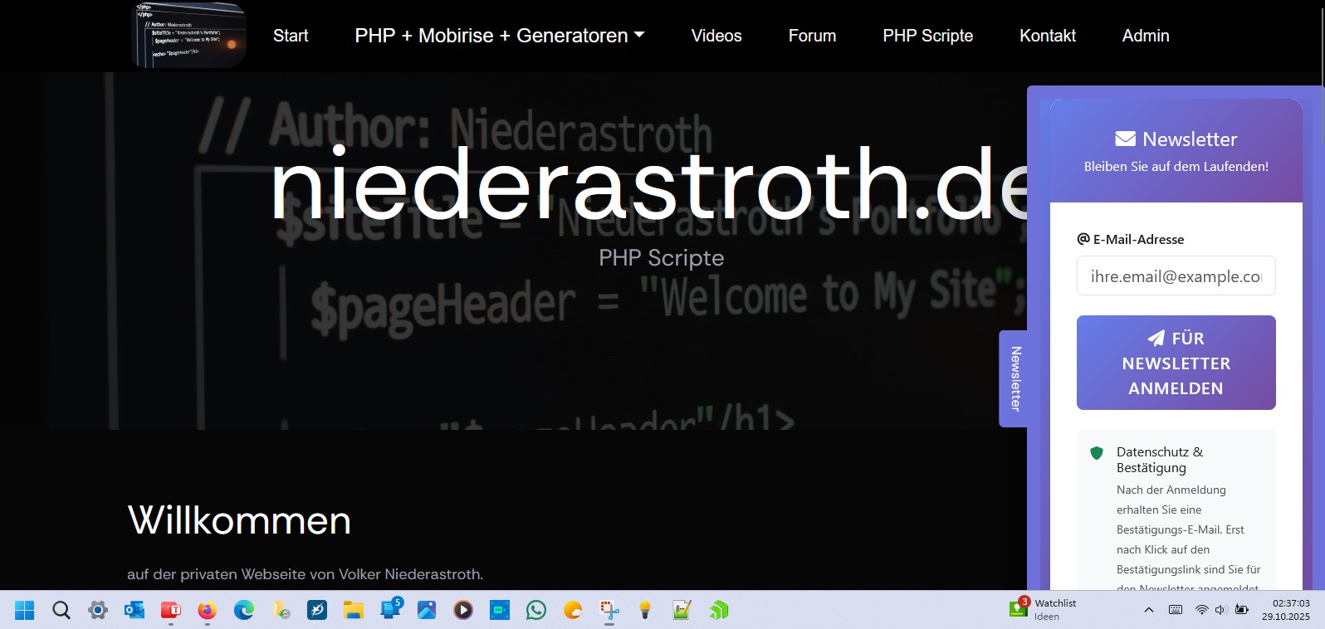Click the site logo in the navbar
The width and height of the screenshot is (1325, 629).
coord(189,35)
